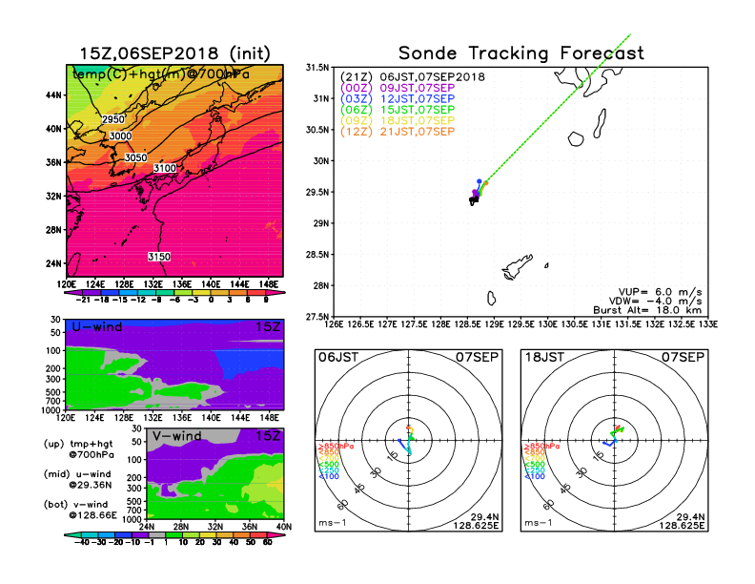This screenshot has width=755, height=584.
Task: Click '07SEP' in the 18JST hodograph
Action: tap(683, 357)
